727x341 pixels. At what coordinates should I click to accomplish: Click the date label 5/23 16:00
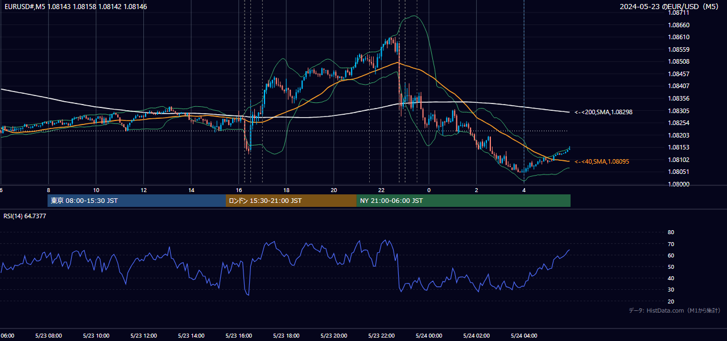coord(238,335)
